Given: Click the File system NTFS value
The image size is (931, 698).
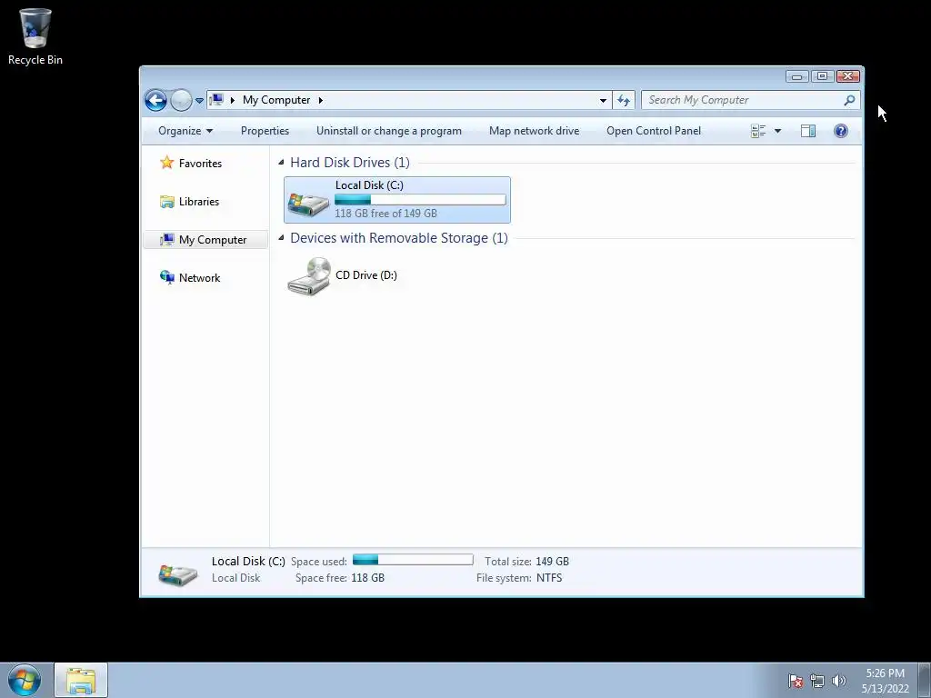Looking at the screenshot, I should (x=549, y=577).
